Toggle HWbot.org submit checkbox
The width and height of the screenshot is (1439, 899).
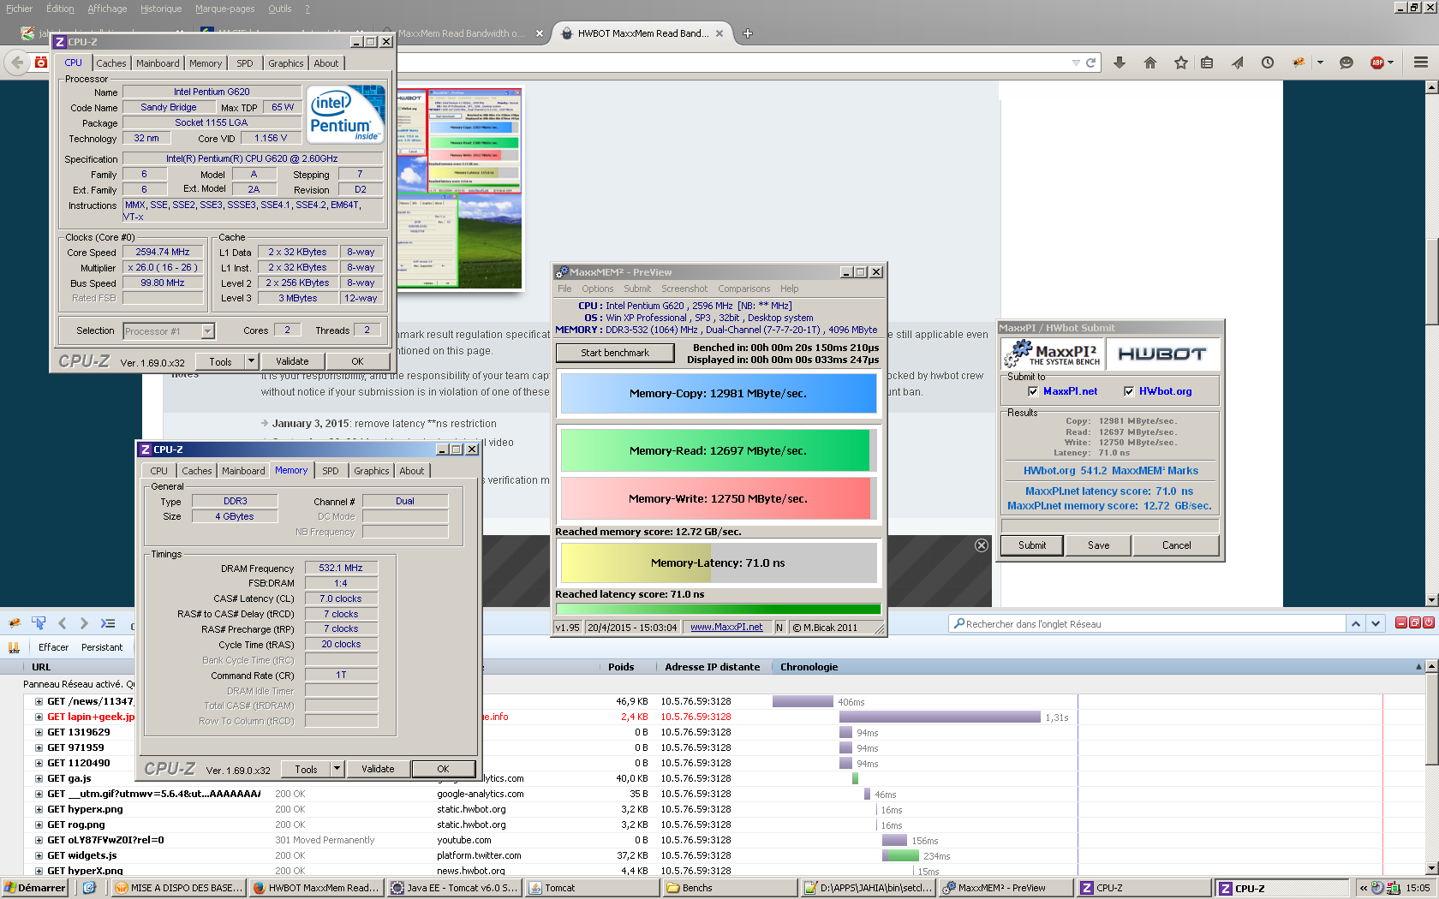pyautogui.click(x=1129, y=392)
